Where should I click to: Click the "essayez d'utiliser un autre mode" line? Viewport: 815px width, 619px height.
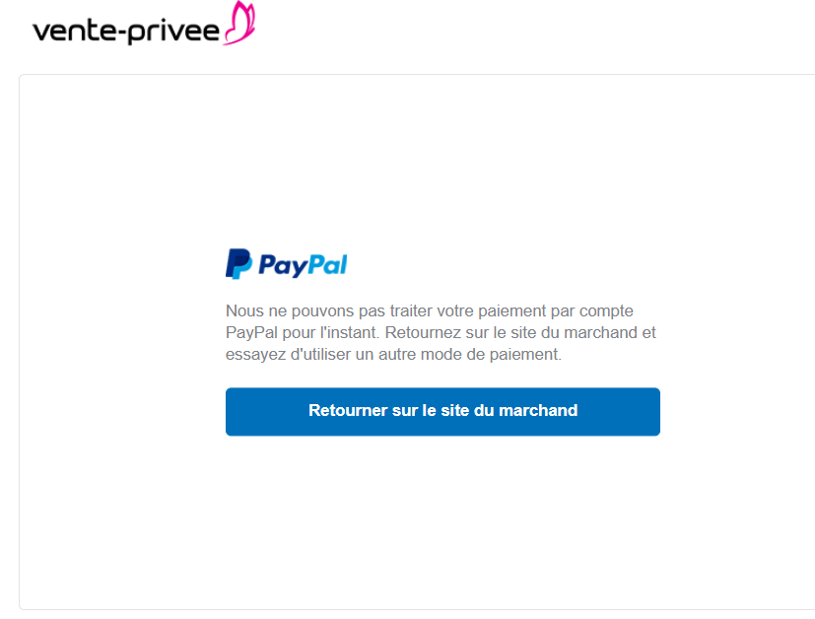393,355
